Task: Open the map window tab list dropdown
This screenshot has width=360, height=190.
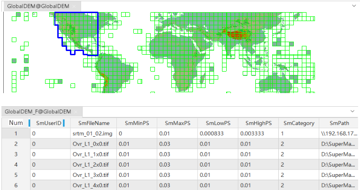Action: tap(354, 6)
